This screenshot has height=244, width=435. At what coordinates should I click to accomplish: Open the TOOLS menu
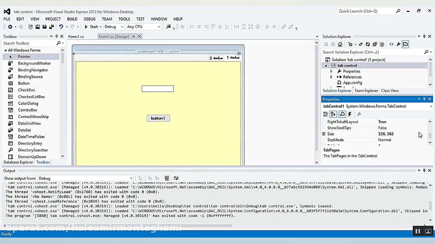tap(124, 19)
